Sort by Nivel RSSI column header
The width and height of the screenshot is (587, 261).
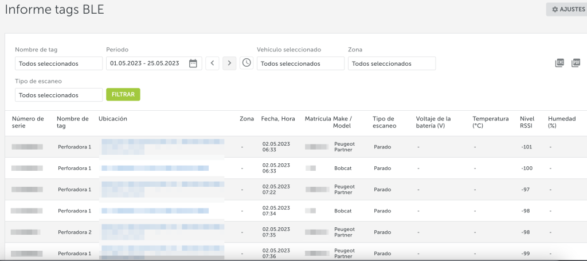[526, 122]
